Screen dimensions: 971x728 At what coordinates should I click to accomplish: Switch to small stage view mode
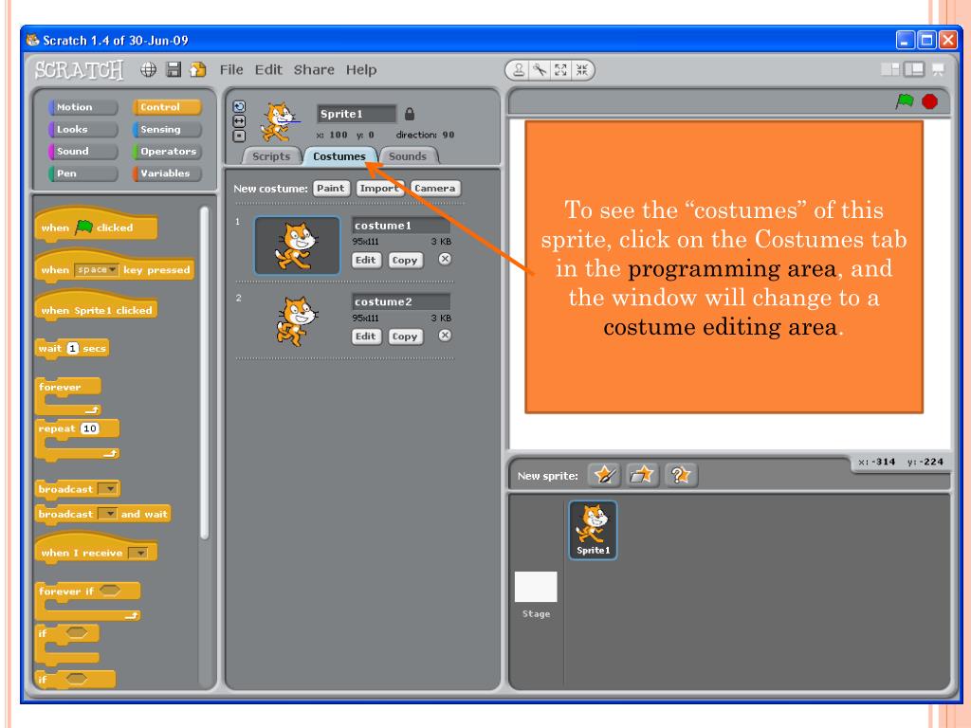890,69
